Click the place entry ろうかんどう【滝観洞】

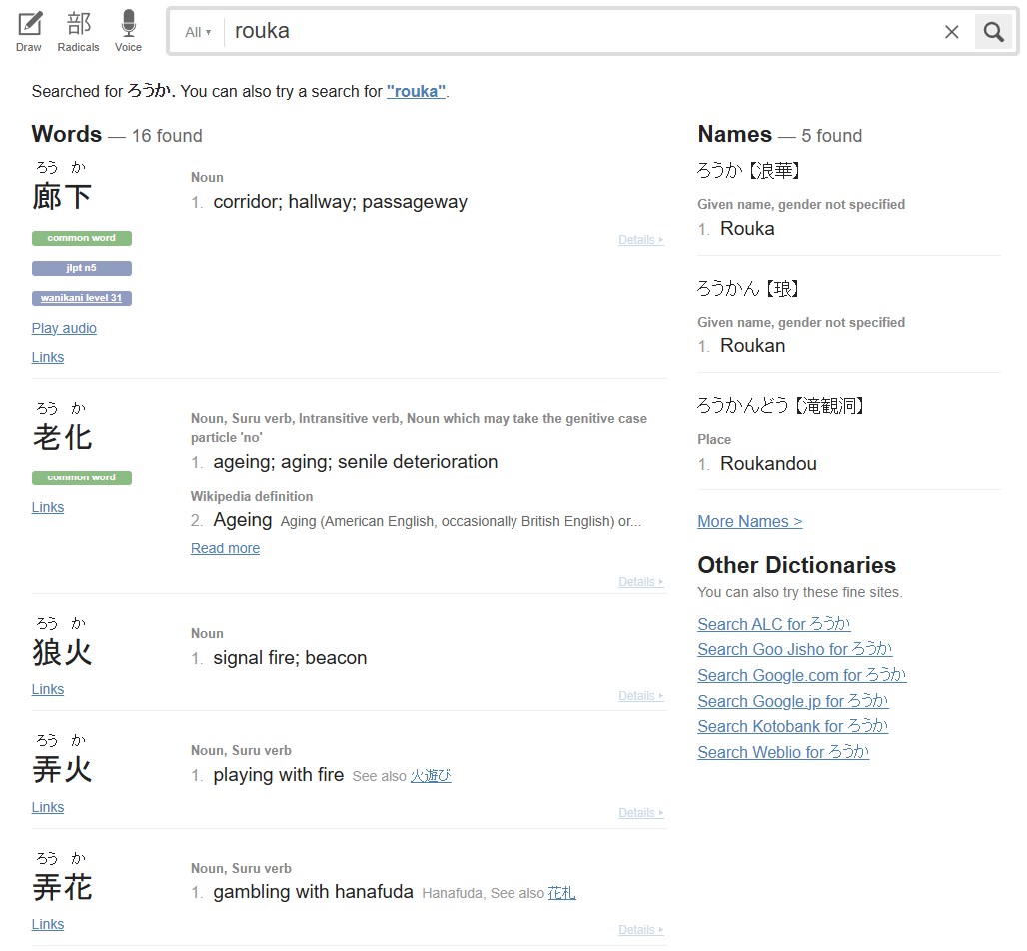(x=780, y=406)
